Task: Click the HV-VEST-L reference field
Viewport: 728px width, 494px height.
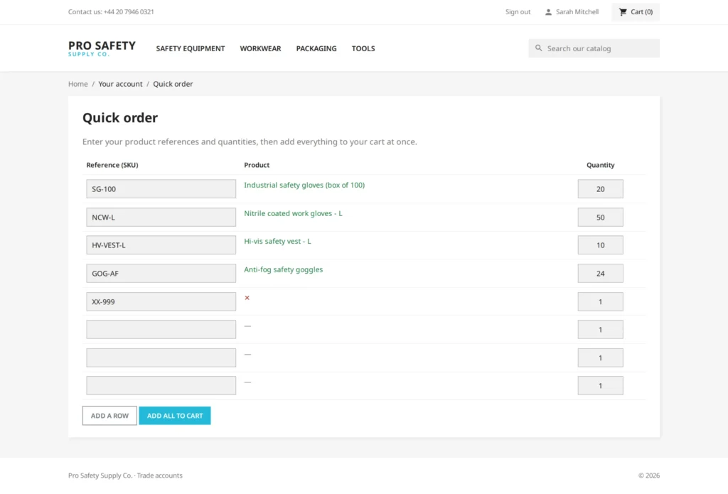Action: pyautogui.click(x=161, y=245)
